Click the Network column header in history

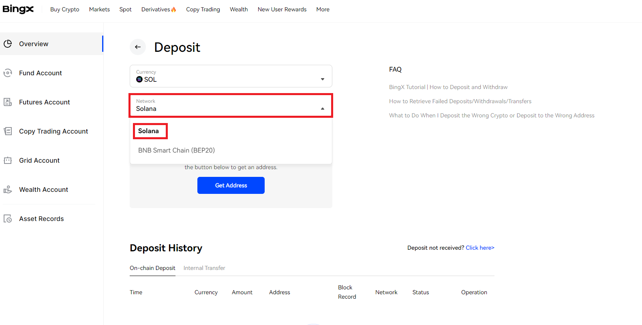pos(386,292)
